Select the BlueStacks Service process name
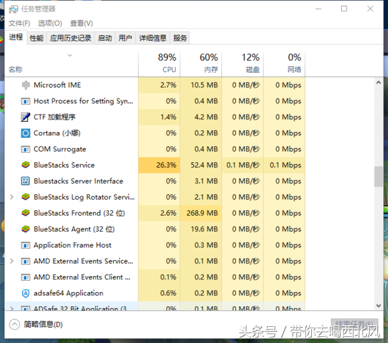 click(x=64, y=165)
